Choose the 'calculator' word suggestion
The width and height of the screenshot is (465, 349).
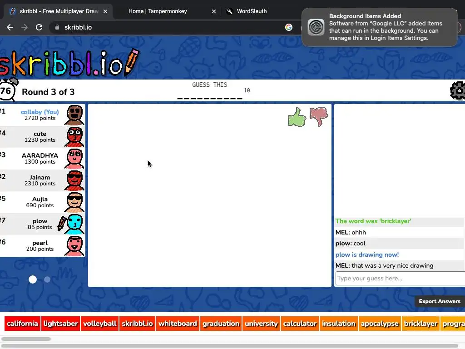click(300, 324)
